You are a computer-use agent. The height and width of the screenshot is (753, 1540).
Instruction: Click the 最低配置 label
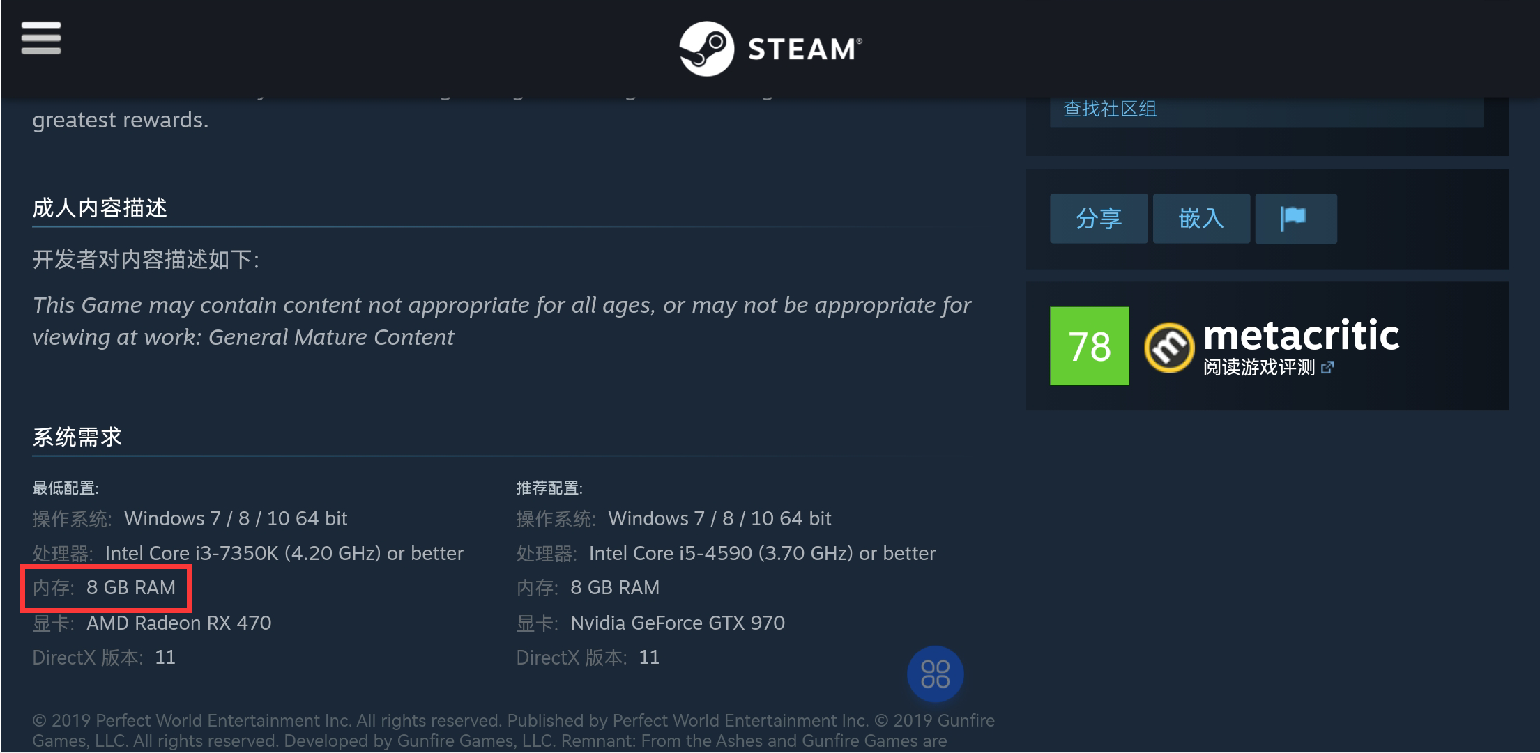65,488
